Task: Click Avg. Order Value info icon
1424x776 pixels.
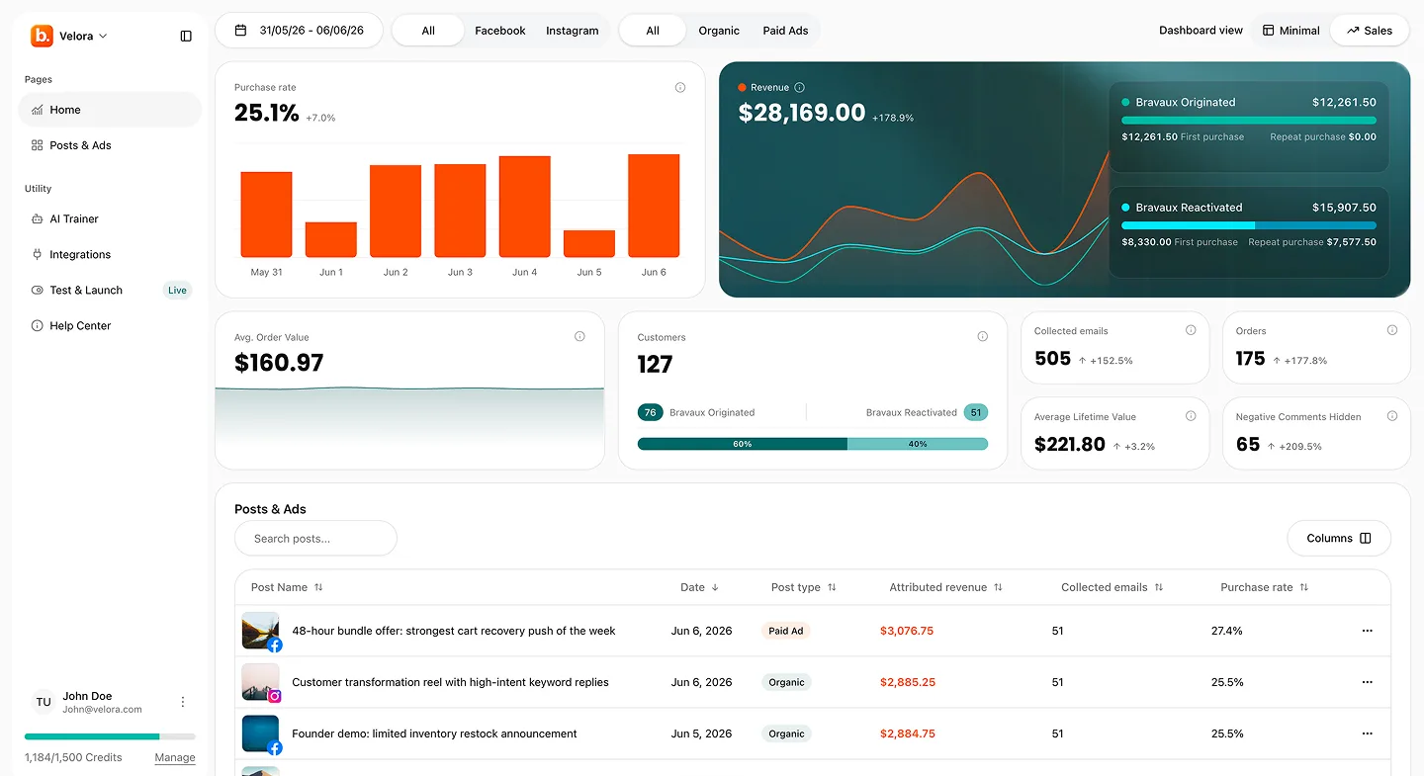Action: click(x=579, y=336)
